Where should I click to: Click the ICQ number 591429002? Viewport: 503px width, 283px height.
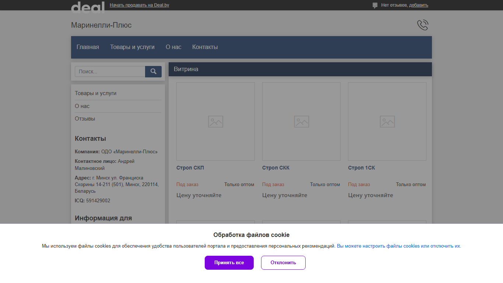pyautogui.click(x=98, y=201)
